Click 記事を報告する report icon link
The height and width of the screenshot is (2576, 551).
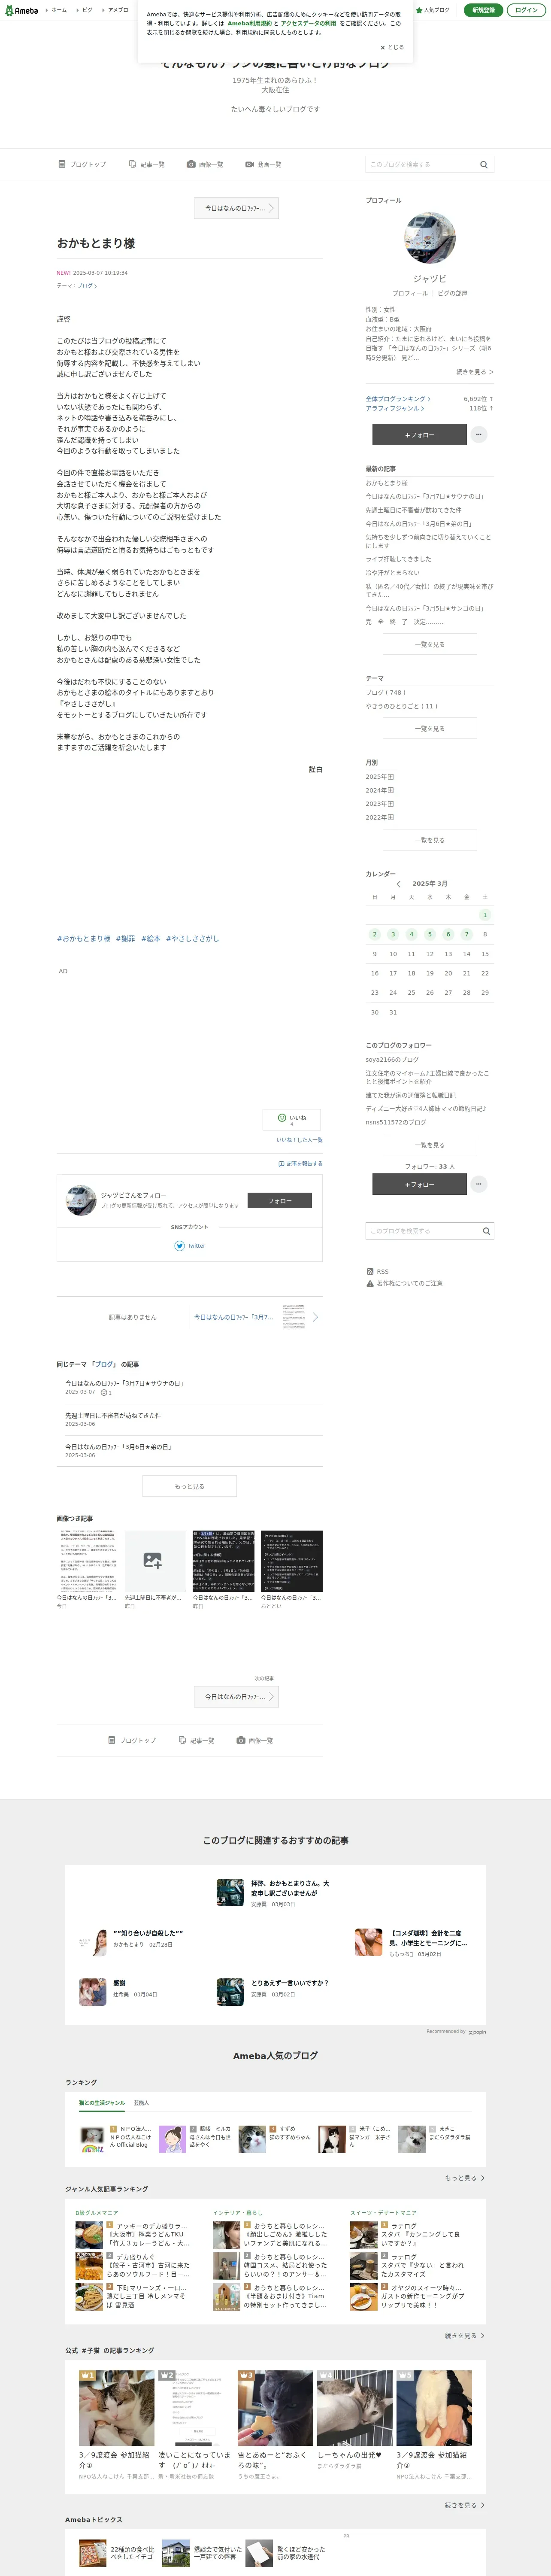[300, 1163]
